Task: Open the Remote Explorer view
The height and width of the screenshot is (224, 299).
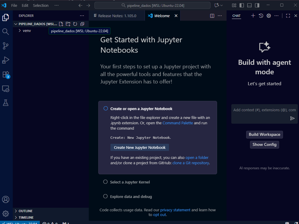Action: [x=6, y=89]
